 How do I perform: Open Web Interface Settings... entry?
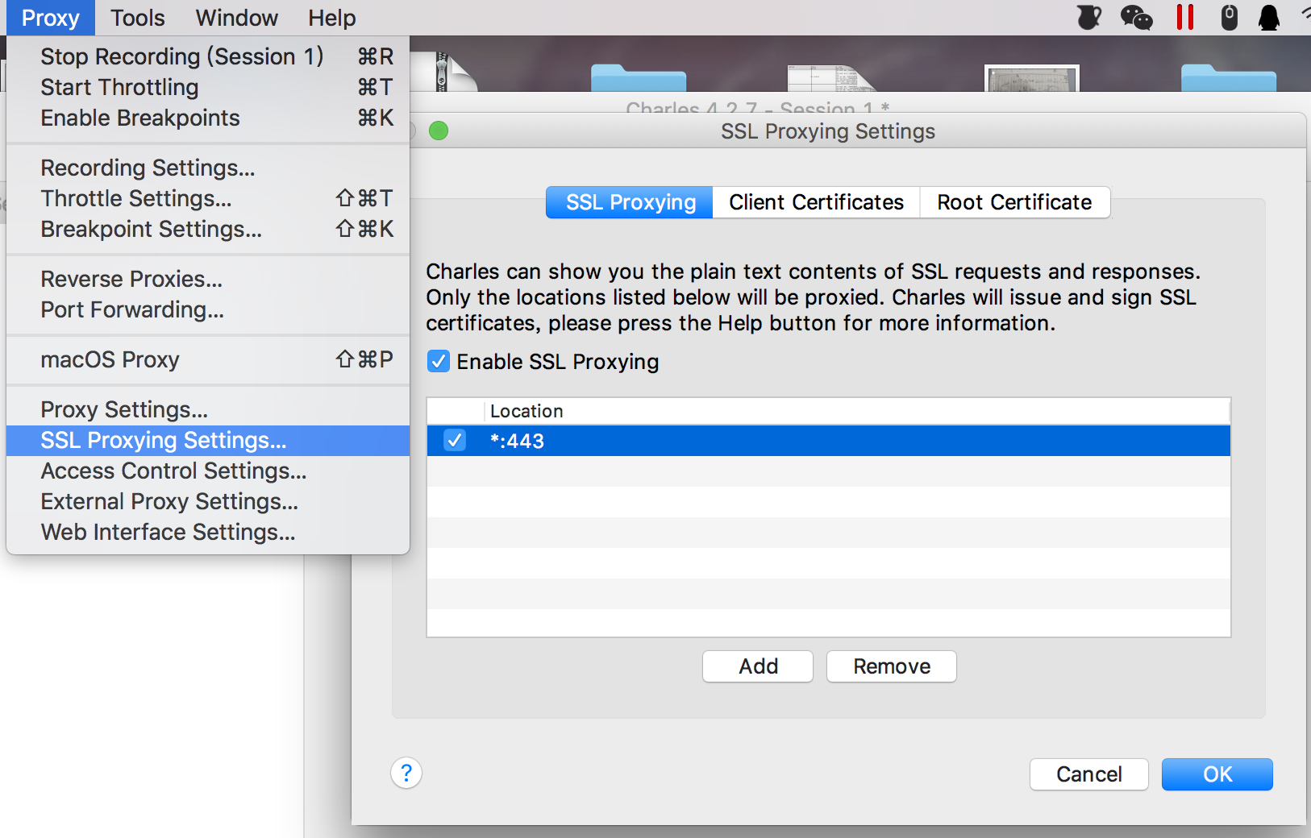click(208, 532)
